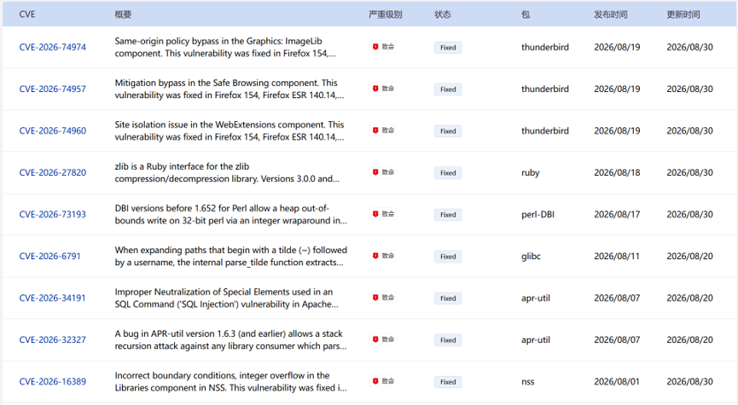
Task: Click the severity shield icon for CVE-2026-16389
Action: [375, 381]
